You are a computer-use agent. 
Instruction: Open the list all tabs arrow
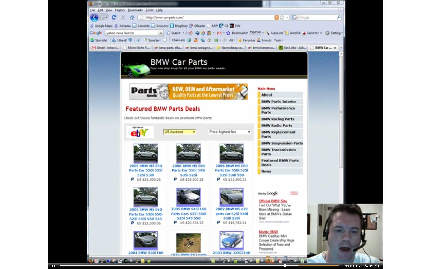(341, 48)
